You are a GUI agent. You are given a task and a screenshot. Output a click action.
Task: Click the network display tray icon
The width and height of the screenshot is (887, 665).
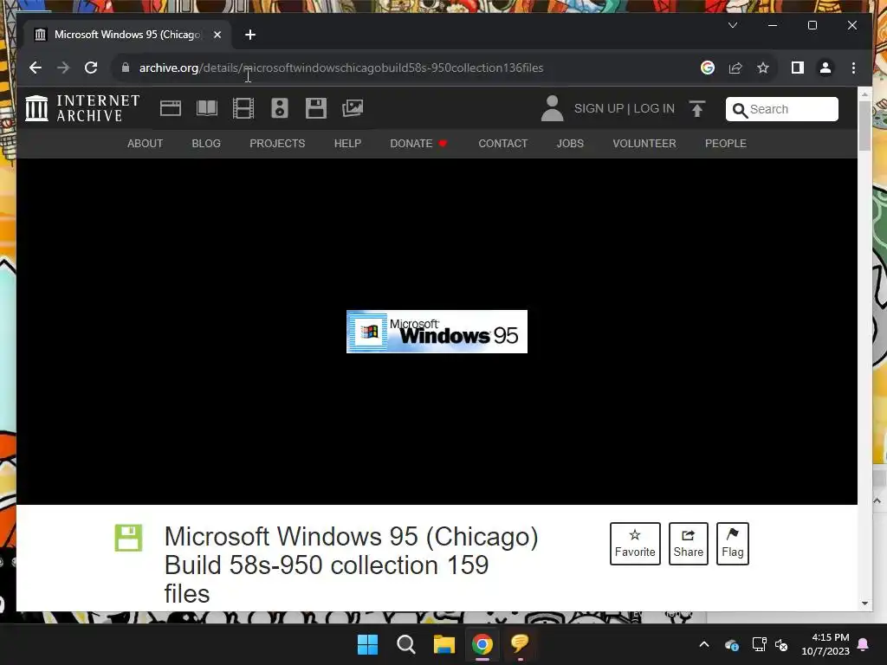pyautogui.click(x=759, y=644)
